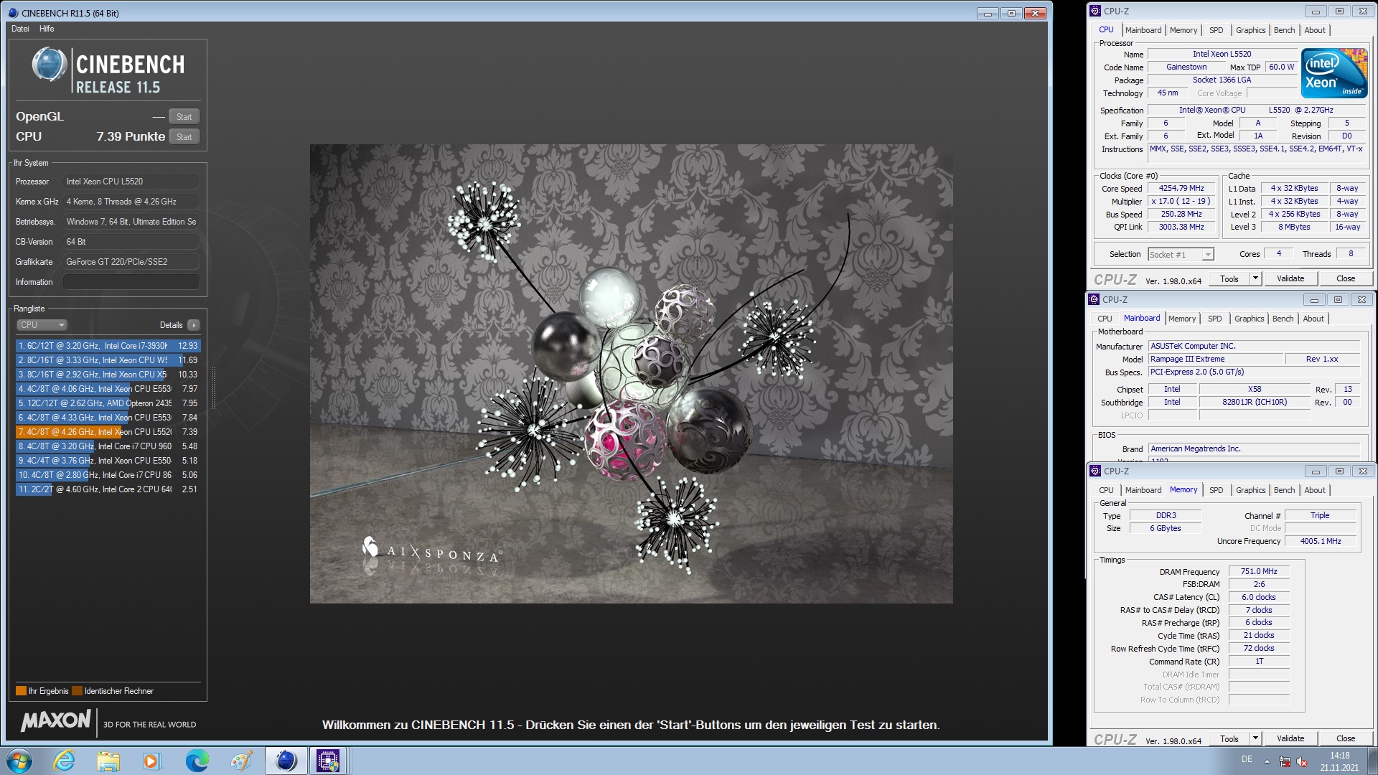Click Tools in bottom CPU-Z window
1378x775 pixels.
click(1229, 739)
